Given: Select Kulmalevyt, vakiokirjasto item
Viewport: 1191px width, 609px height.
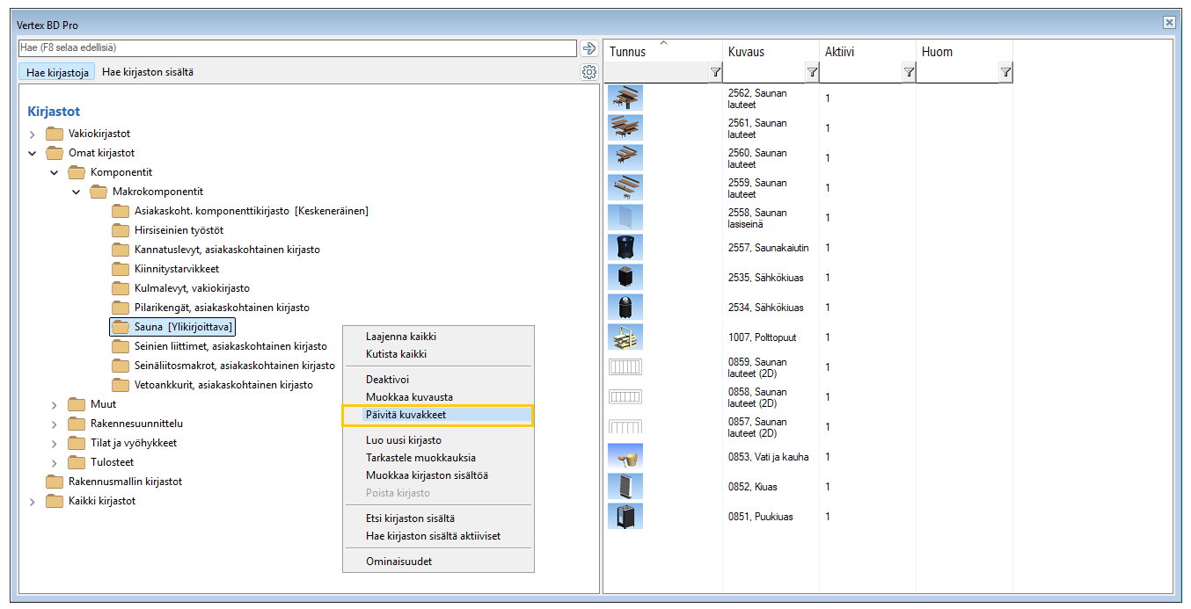Looking at the screenshot, I should (181, 288).
